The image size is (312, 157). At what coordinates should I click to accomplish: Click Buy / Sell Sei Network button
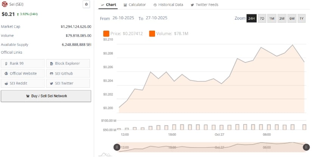coord(46,96)
